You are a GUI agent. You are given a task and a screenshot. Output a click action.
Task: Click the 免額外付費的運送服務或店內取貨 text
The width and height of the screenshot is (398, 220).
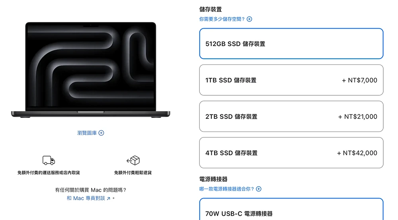(49, 173)
